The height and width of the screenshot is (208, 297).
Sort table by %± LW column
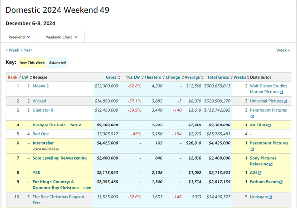[135, 77]
